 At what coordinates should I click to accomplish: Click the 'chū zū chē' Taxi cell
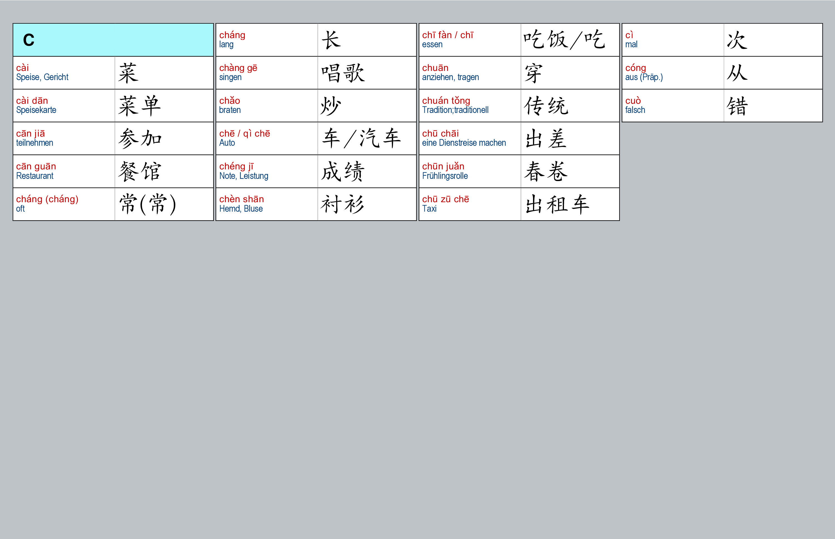click(469, 204)
